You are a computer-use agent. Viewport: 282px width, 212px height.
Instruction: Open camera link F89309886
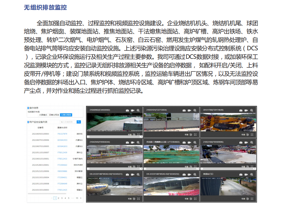coord(62,171)
